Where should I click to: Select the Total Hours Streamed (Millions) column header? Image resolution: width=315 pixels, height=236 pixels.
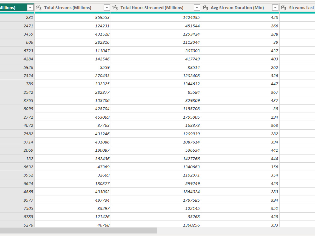tap(156, 8)
